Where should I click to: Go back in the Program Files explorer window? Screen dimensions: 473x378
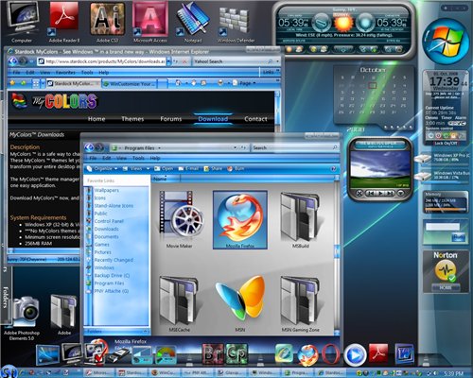point(90,147)
